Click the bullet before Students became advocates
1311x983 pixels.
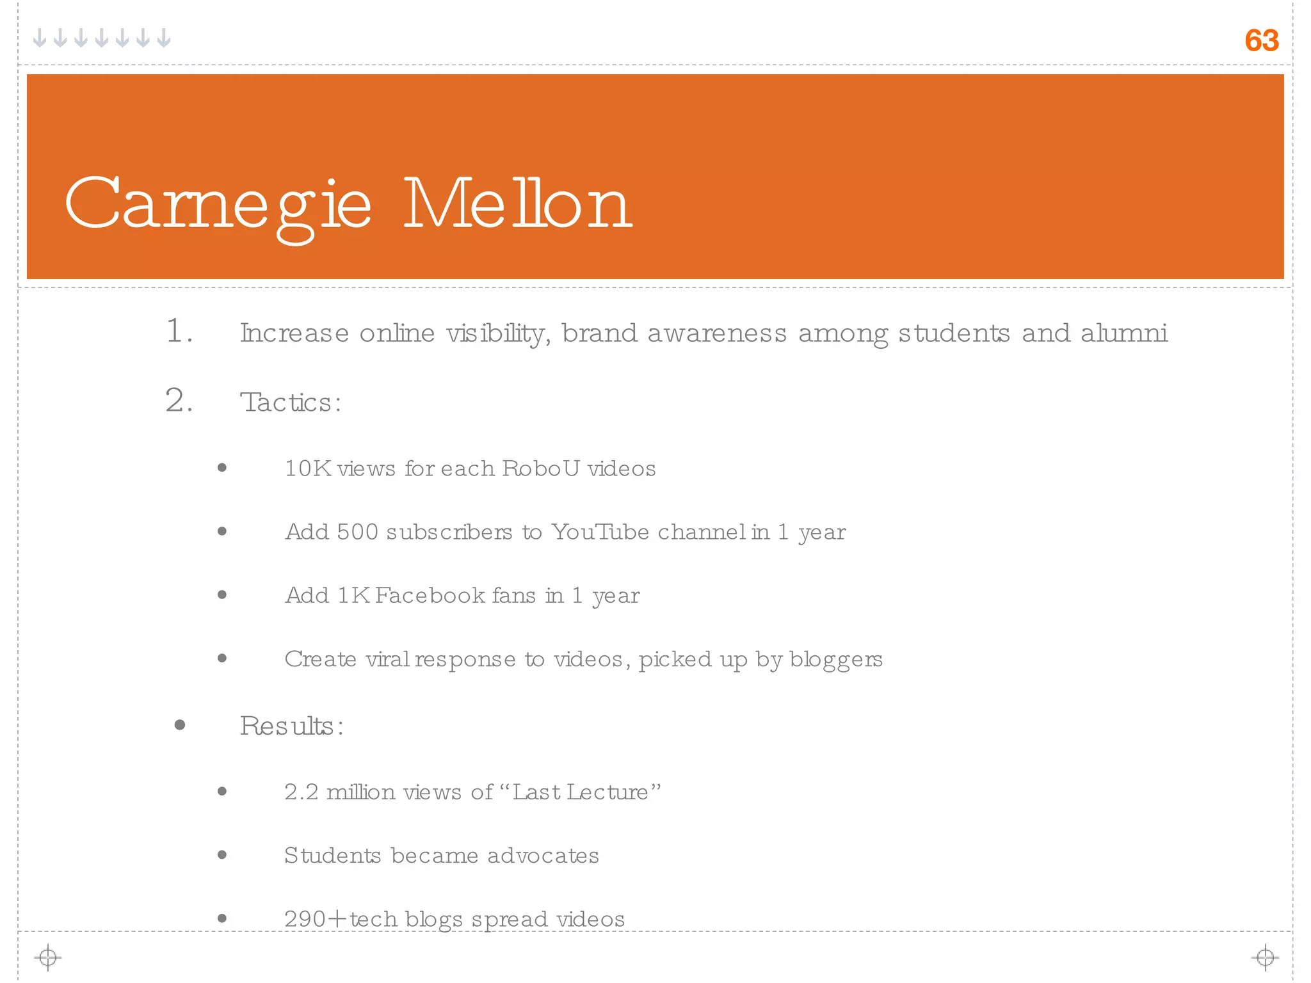(x=222, y=854)
